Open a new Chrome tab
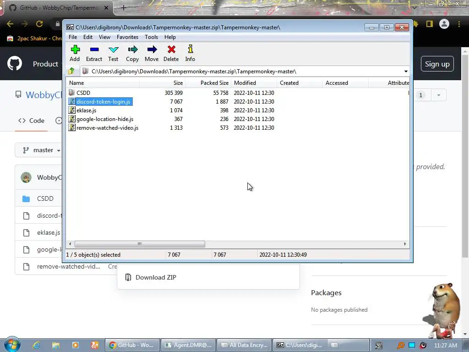The image size is (469, 352). [124, 8]
